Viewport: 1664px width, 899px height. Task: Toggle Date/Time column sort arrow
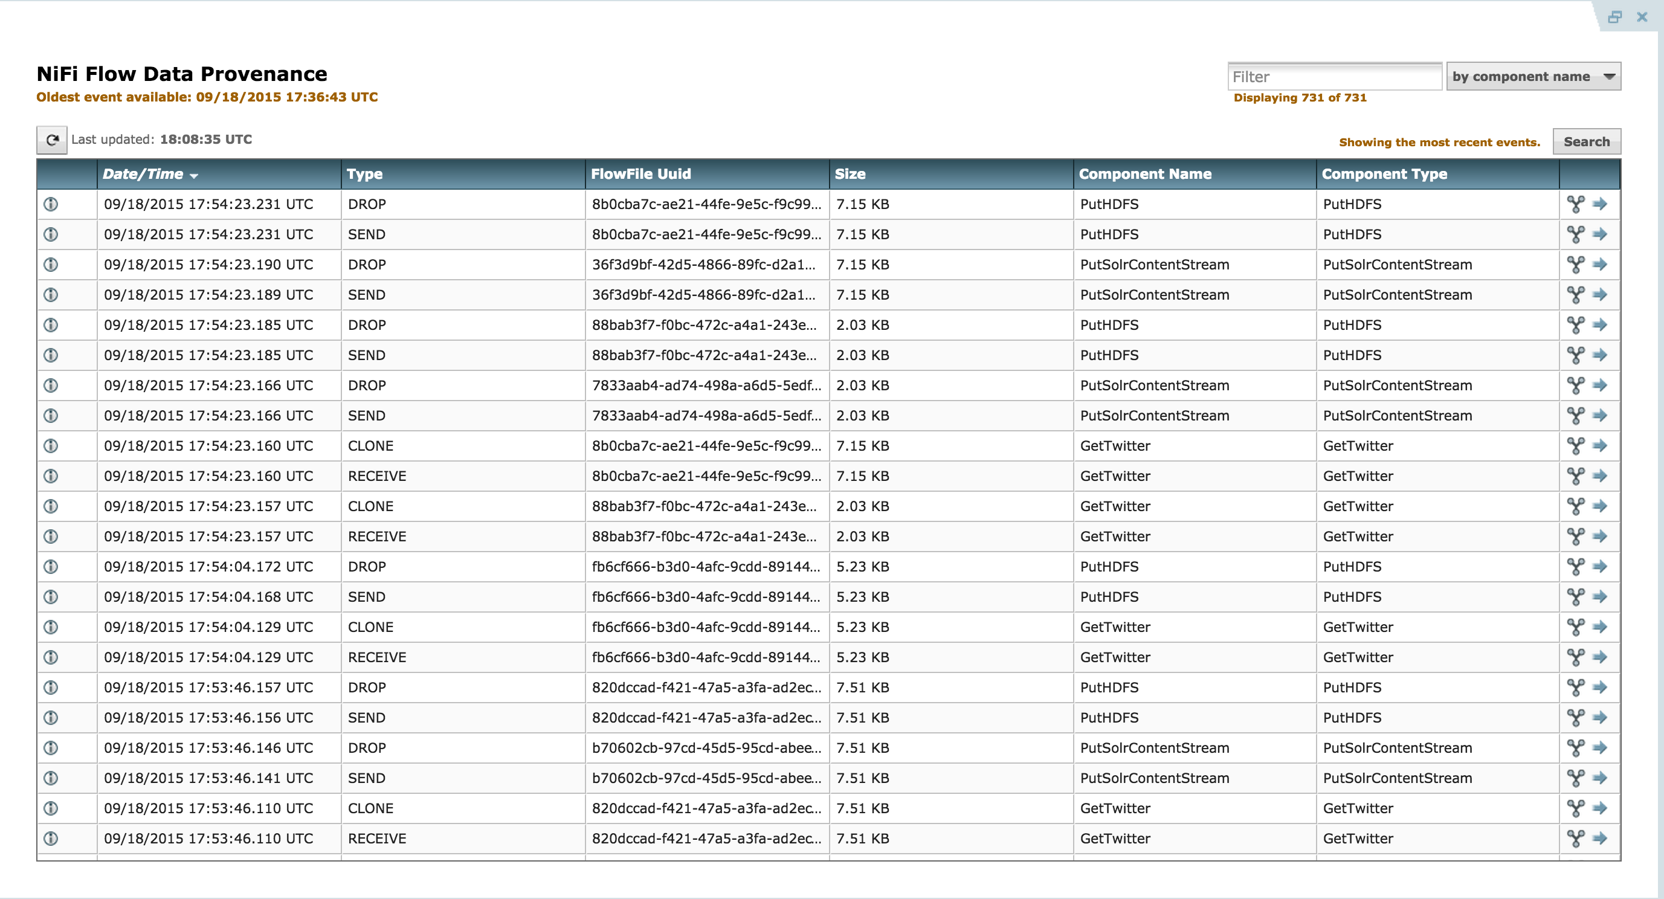tap(195, 175)
